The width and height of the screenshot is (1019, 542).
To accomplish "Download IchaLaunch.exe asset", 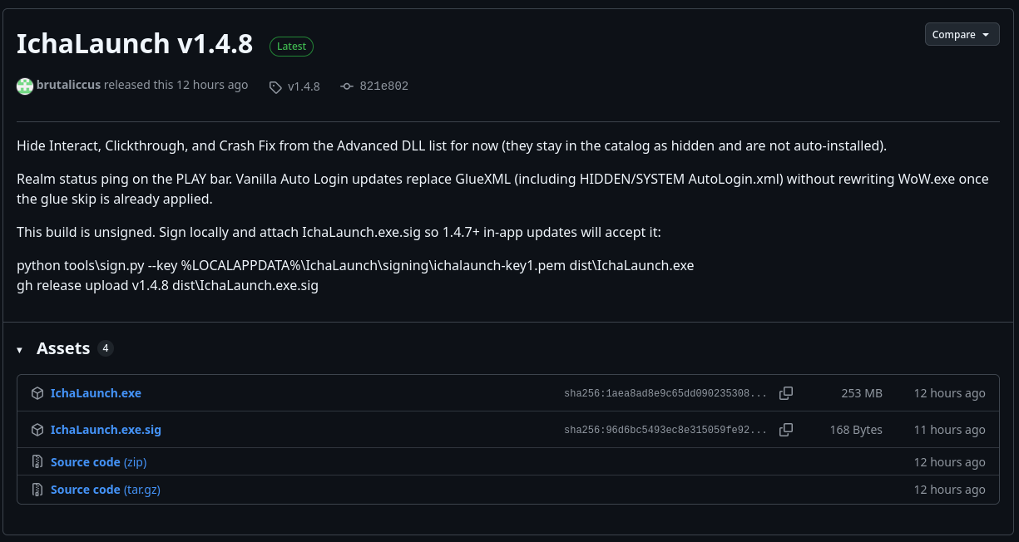I will [x=96, y=393].
